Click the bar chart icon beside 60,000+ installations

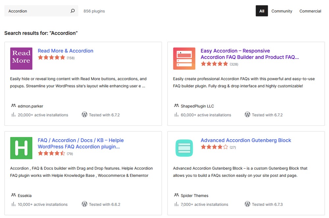[176, 115]
